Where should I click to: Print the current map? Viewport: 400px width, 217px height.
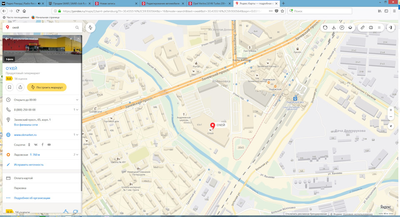pyautogui.click(x=371, y=27)
